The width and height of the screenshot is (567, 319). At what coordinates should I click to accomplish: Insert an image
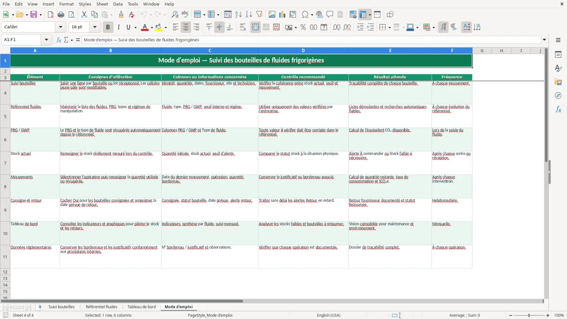[x=272, y=15]
